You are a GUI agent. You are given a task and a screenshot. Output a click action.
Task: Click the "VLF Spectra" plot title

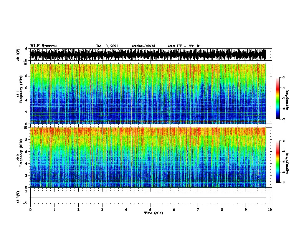43,46
